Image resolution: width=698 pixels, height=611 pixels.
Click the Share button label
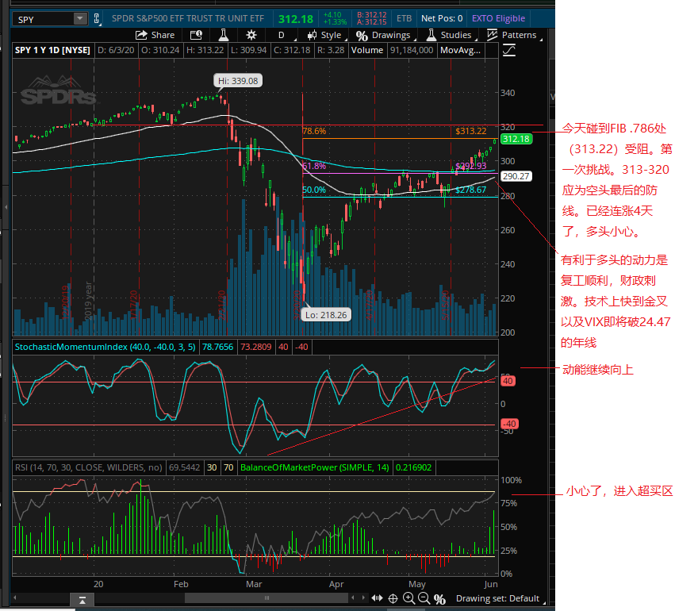coord(163,35)
